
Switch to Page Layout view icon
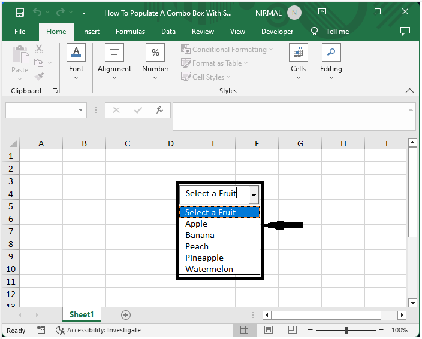[269, 330]
